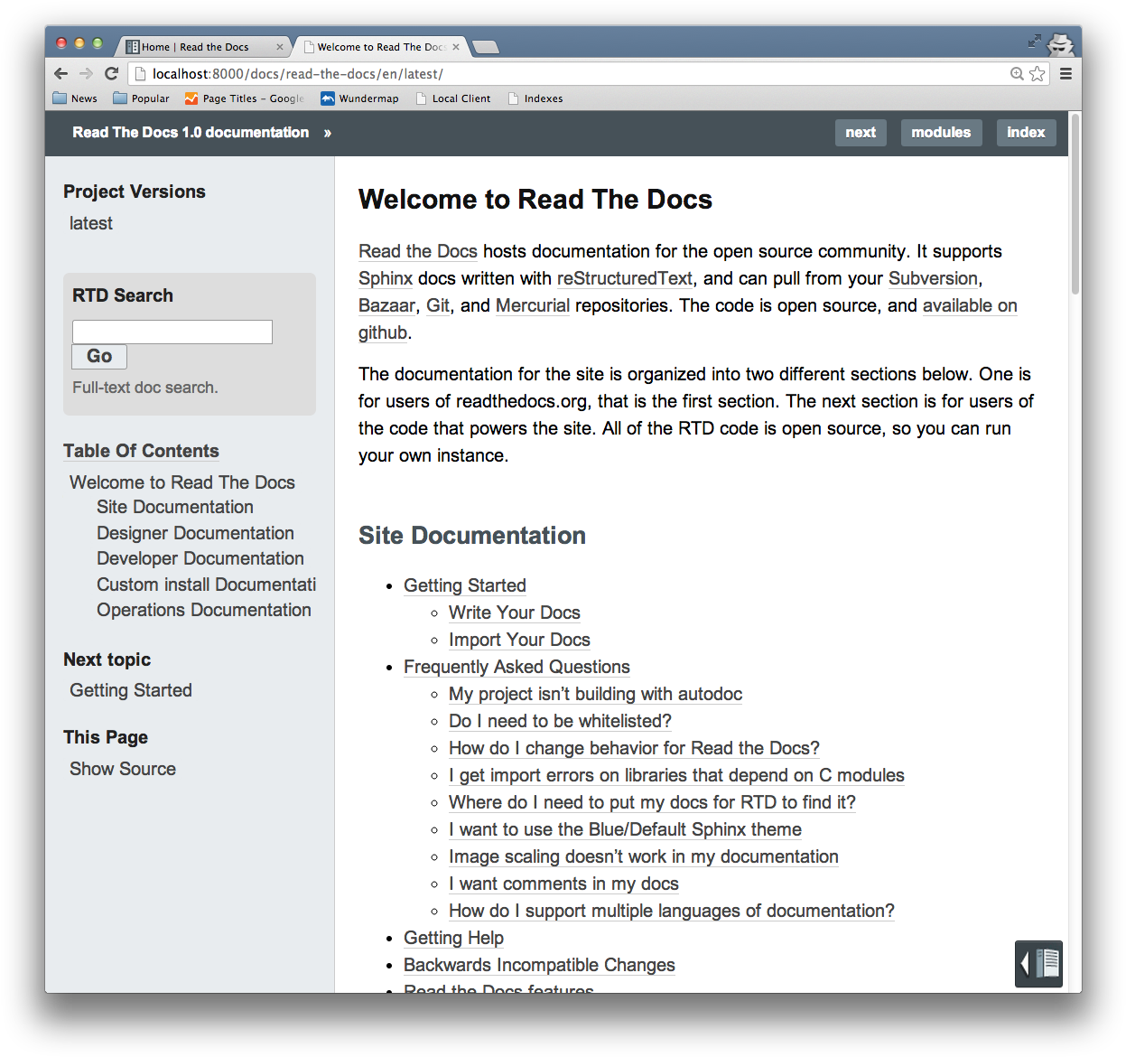Click inside the RTD Search field
This screenshot has width=1126, height=1057.
click(172, 332)
